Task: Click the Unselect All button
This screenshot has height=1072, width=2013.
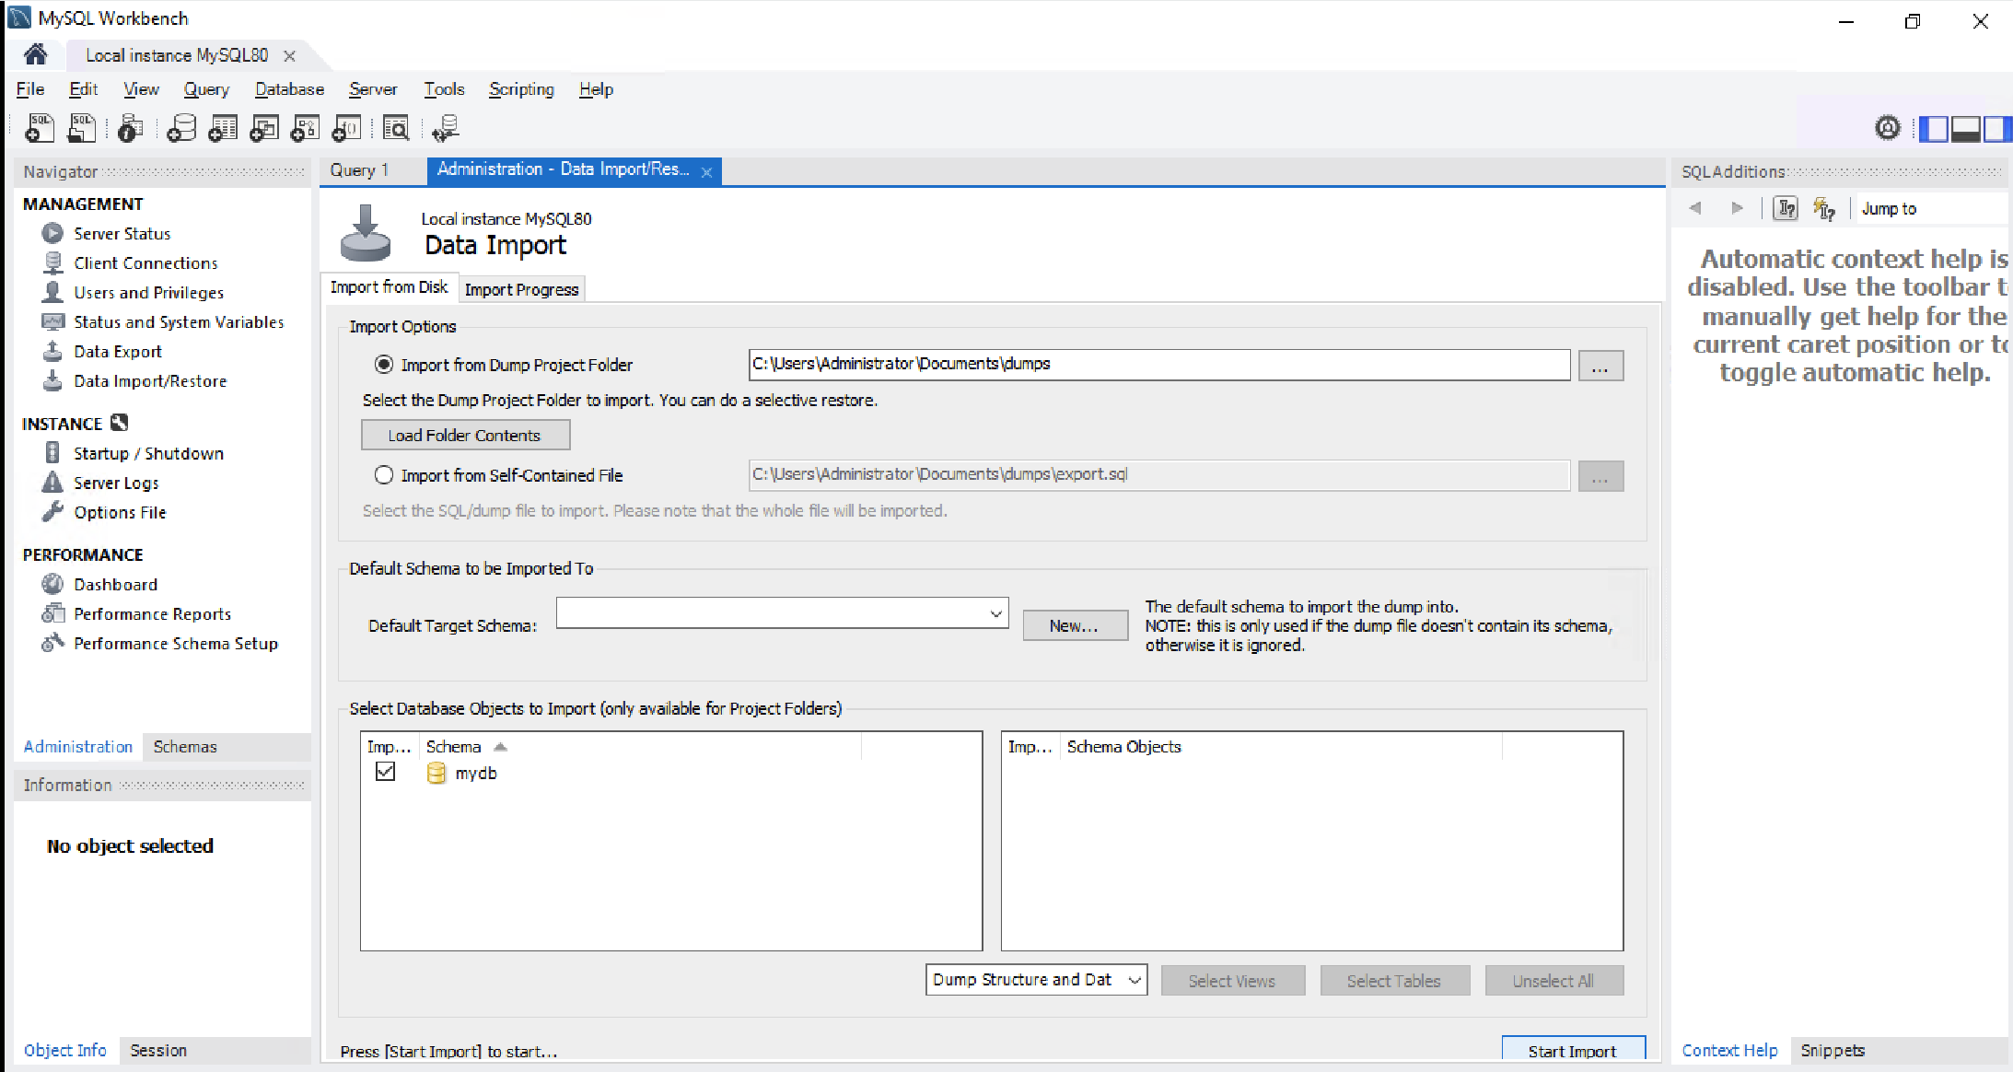Action: [x=1553, y=981]
